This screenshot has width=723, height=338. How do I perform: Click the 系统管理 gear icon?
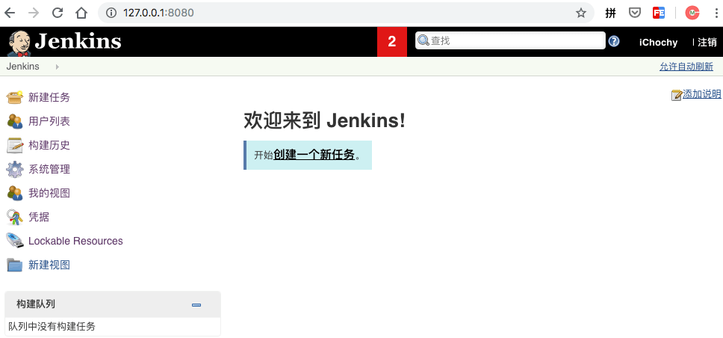[x=14, y=170]
